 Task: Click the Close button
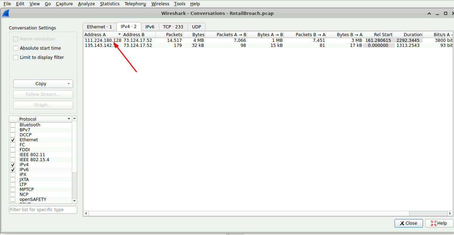coord(409,223)
